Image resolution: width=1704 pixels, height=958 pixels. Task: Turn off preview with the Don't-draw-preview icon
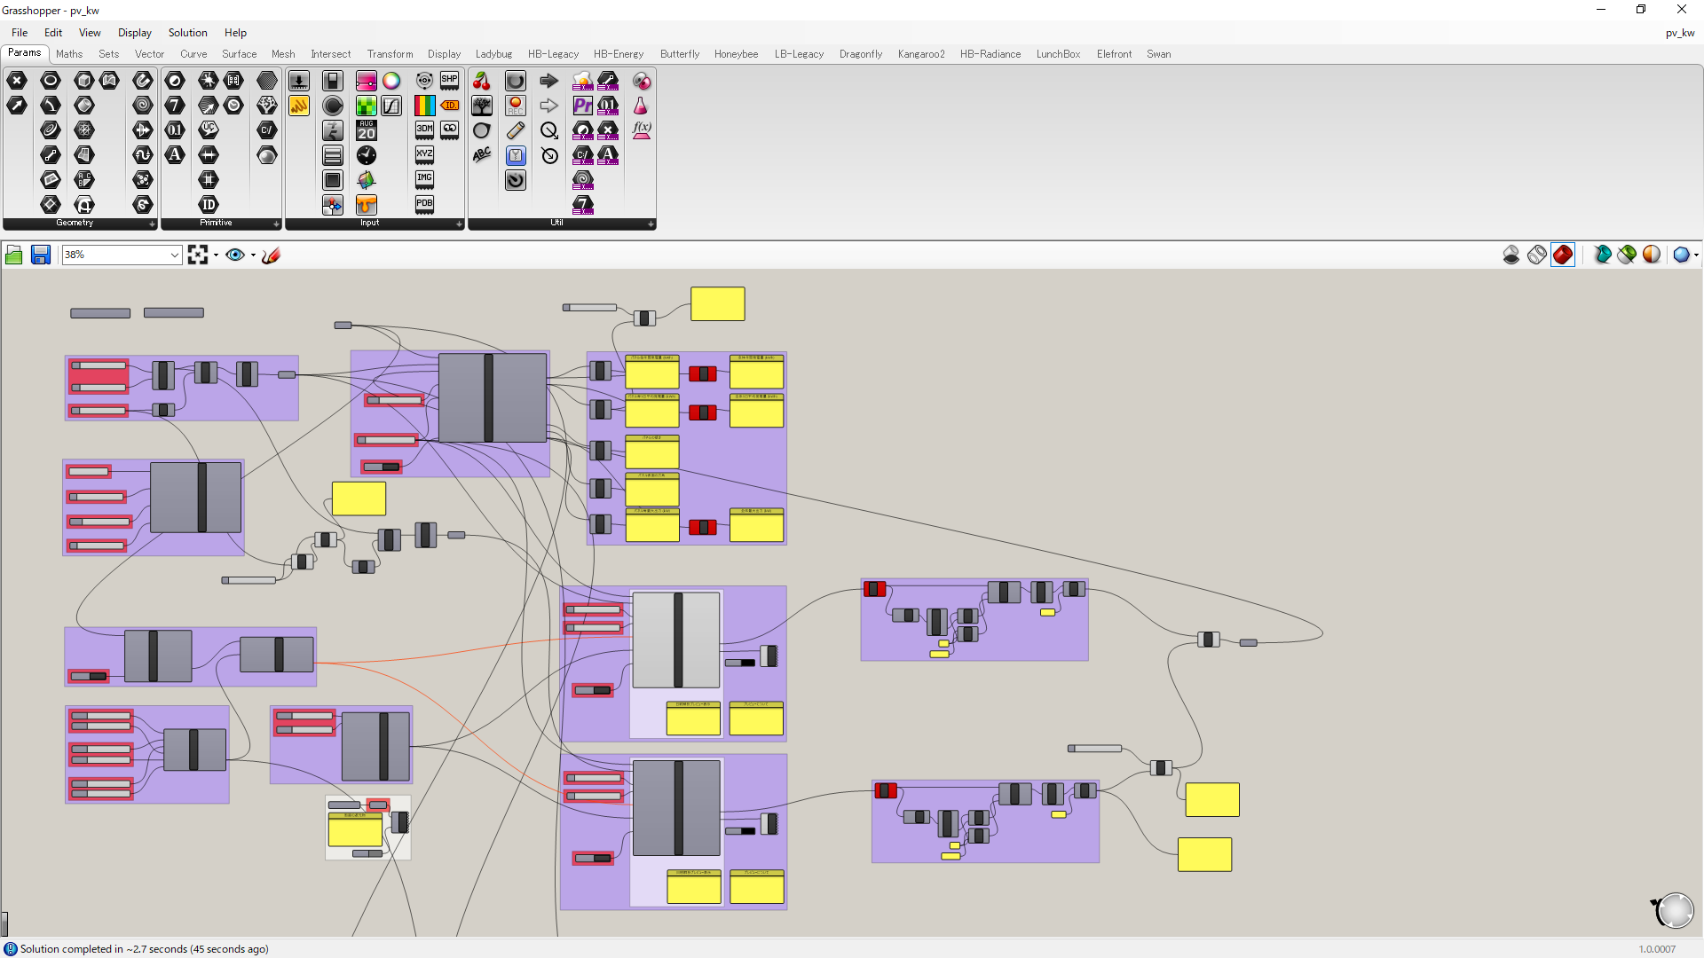1511,255
